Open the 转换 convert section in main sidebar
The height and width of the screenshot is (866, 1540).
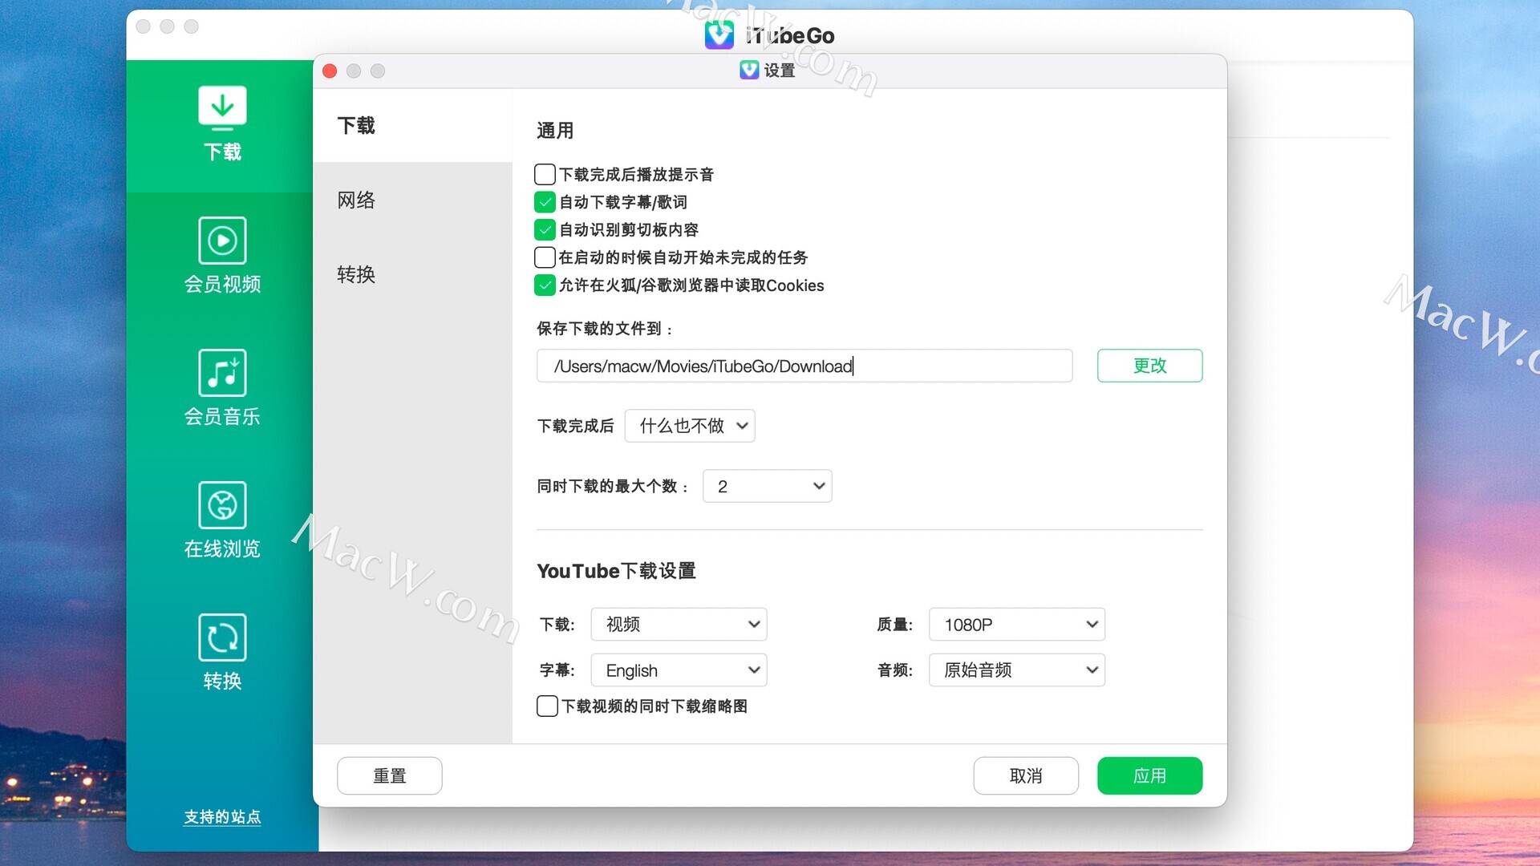[x=222, y=653]
